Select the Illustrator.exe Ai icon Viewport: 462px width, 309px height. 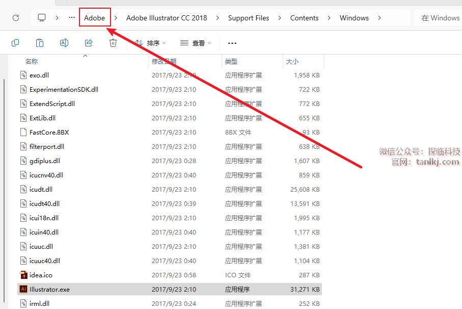[23, 289]
